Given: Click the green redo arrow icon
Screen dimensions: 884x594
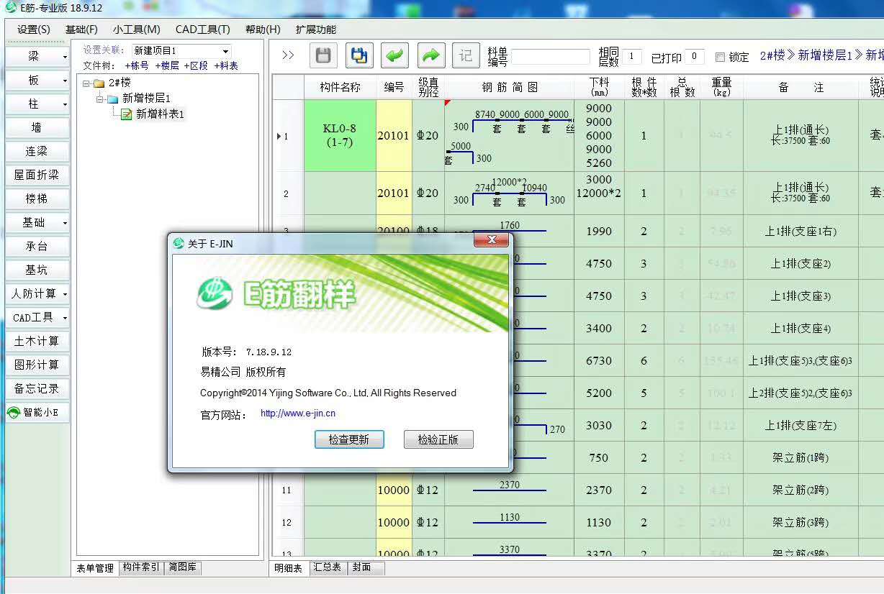Looking at the screenshot, I should tap(430, 55).
